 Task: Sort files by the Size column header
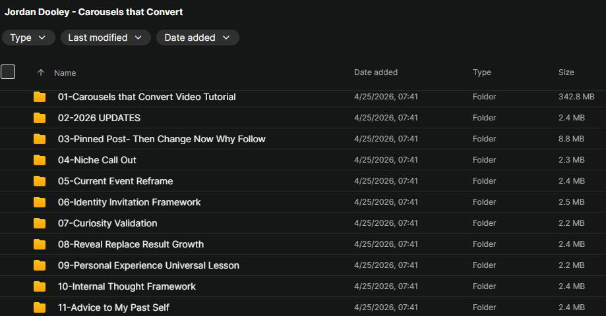pyautogui.click(x=566, y=72)
